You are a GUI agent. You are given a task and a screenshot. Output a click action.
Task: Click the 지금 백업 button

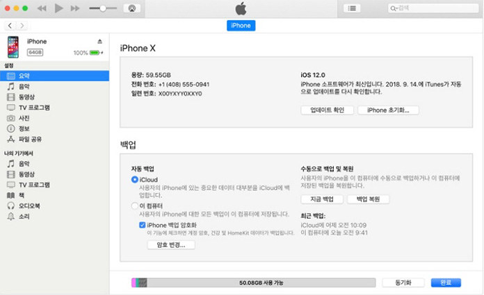click(322, 199)
